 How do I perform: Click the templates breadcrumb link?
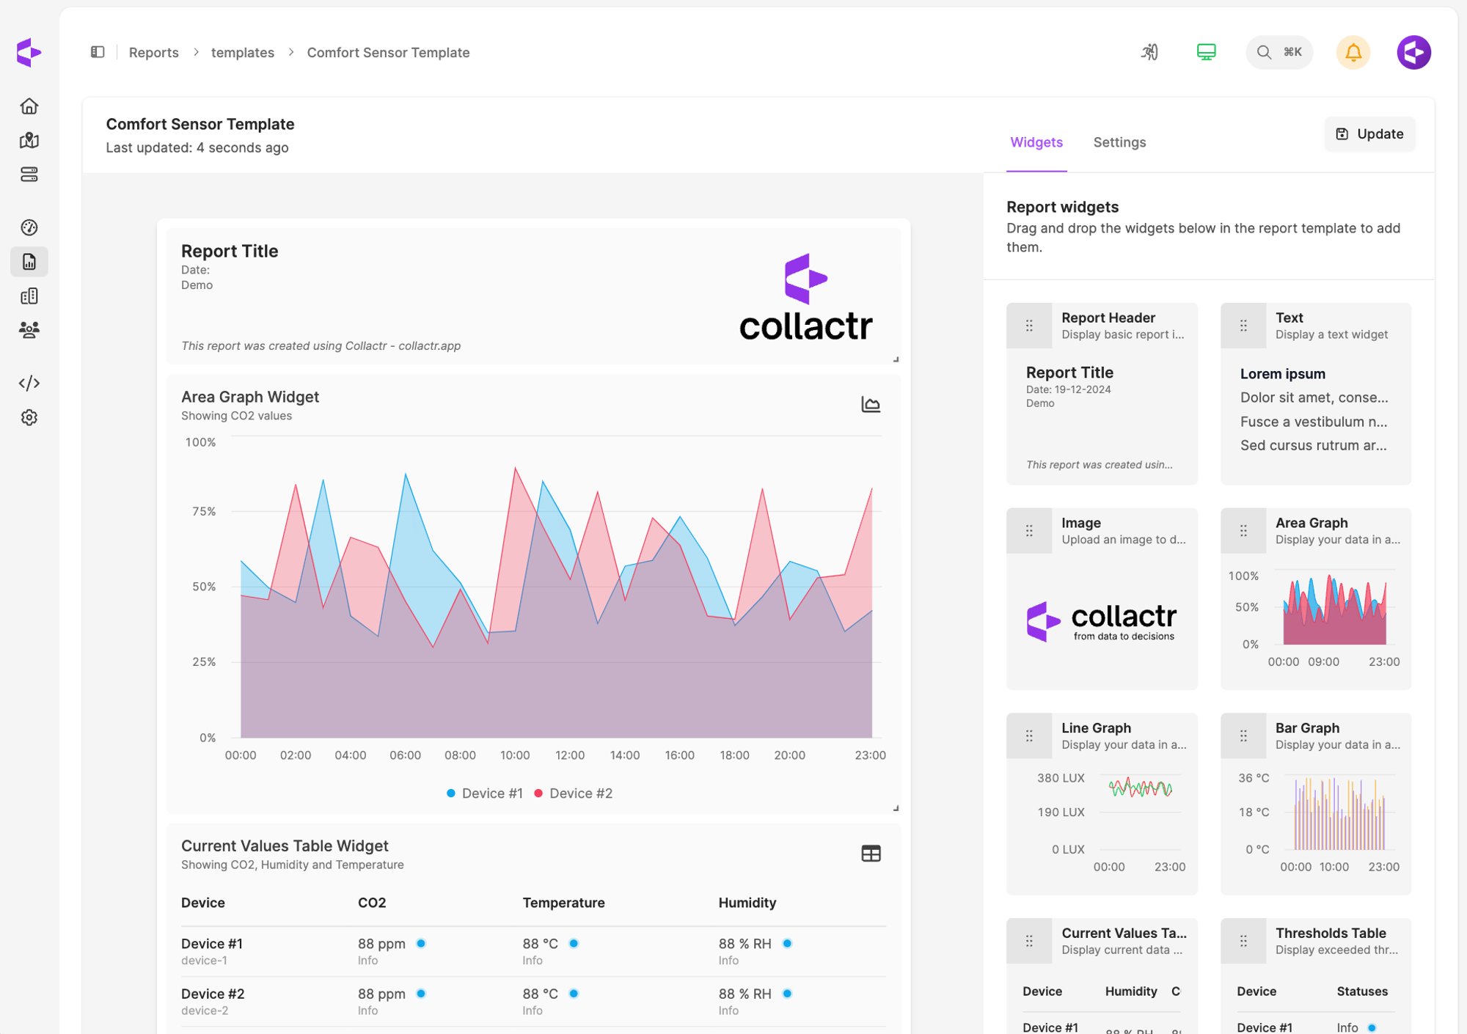(x=242, y=53)
